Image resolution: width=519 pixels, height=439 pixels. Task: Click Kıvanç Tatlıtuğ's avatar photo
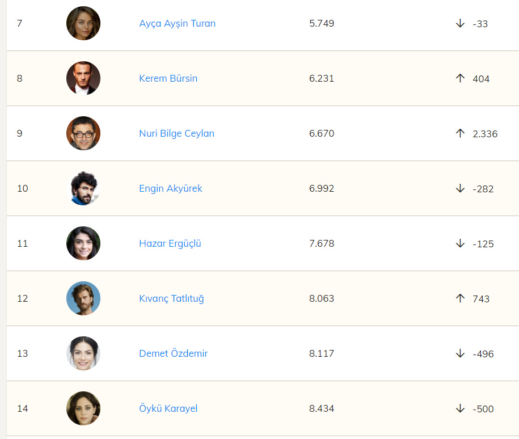83,298
